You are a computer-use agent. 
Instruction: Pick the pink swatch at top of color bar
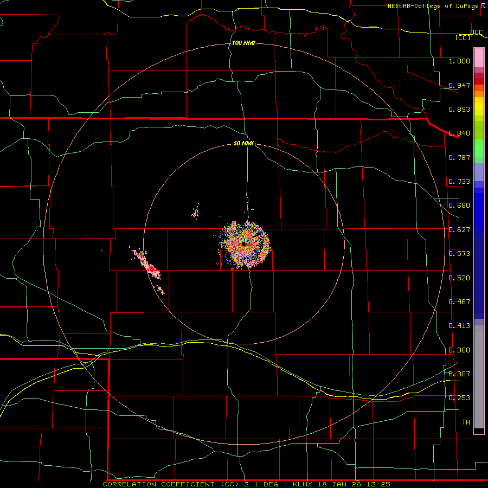pyautogui.click(x=479, y=58)
